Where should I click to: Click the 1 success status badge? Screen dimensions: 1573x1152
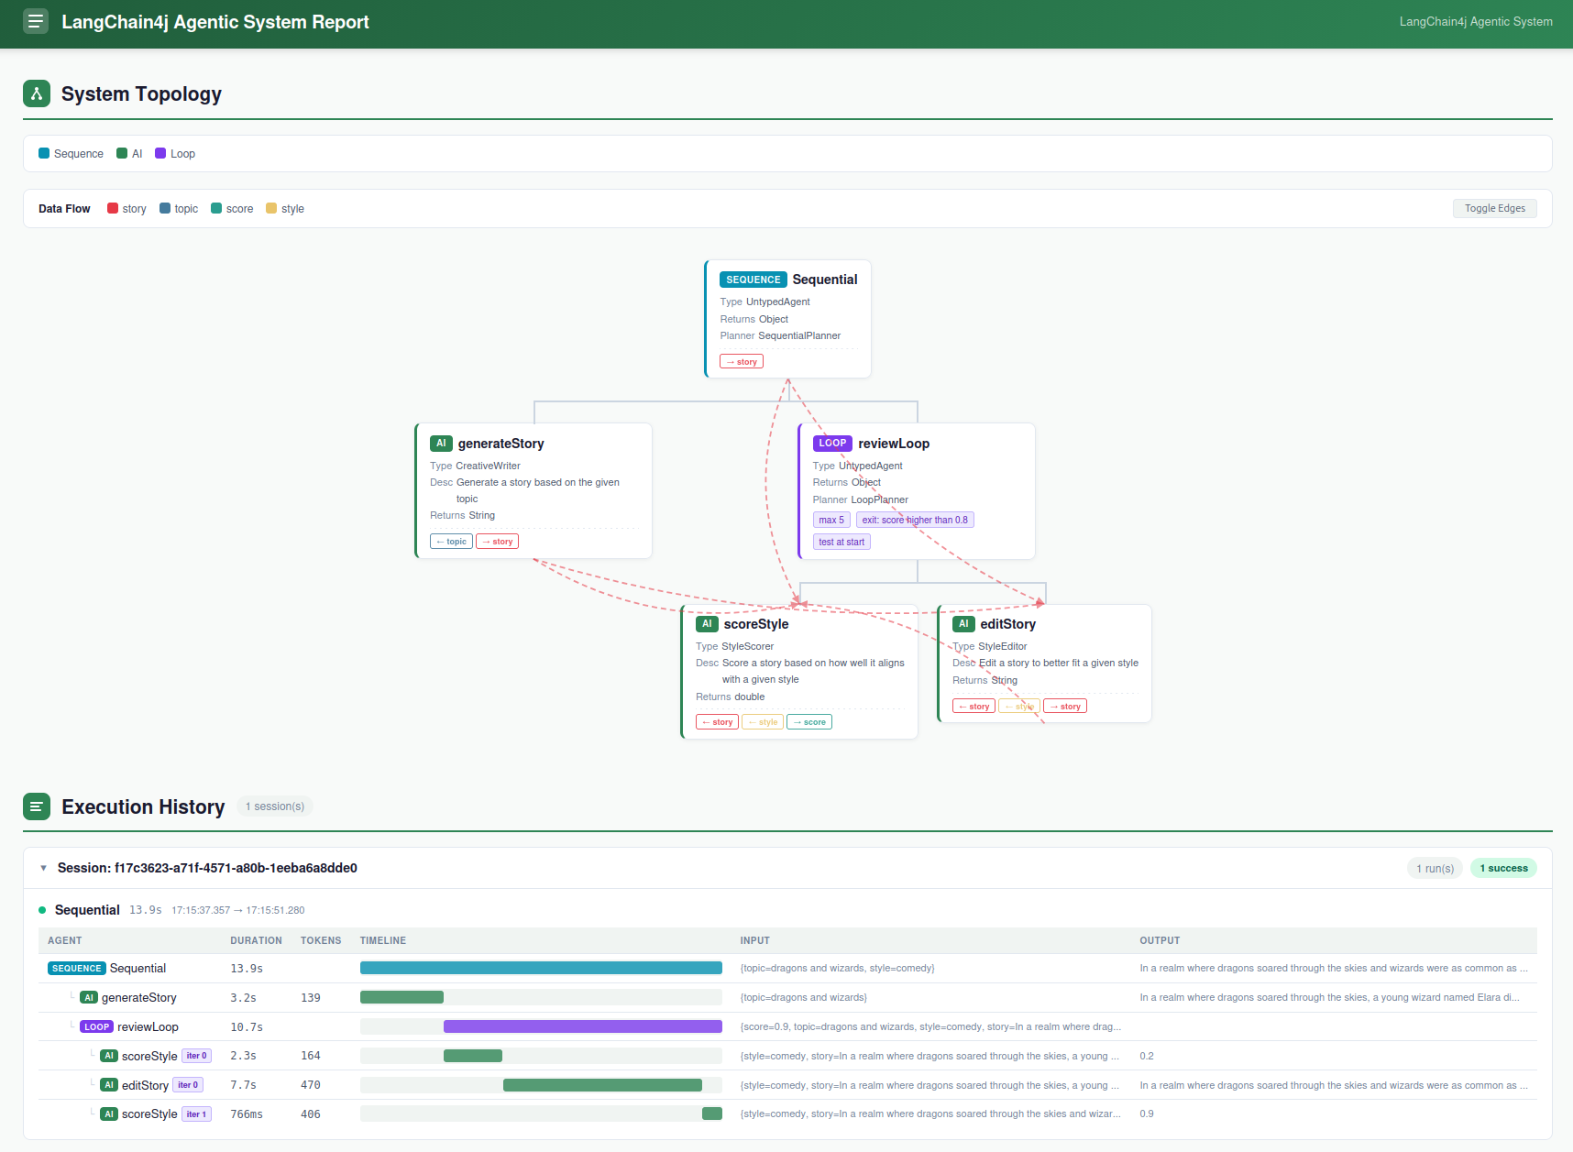(x=1503, y=868)
